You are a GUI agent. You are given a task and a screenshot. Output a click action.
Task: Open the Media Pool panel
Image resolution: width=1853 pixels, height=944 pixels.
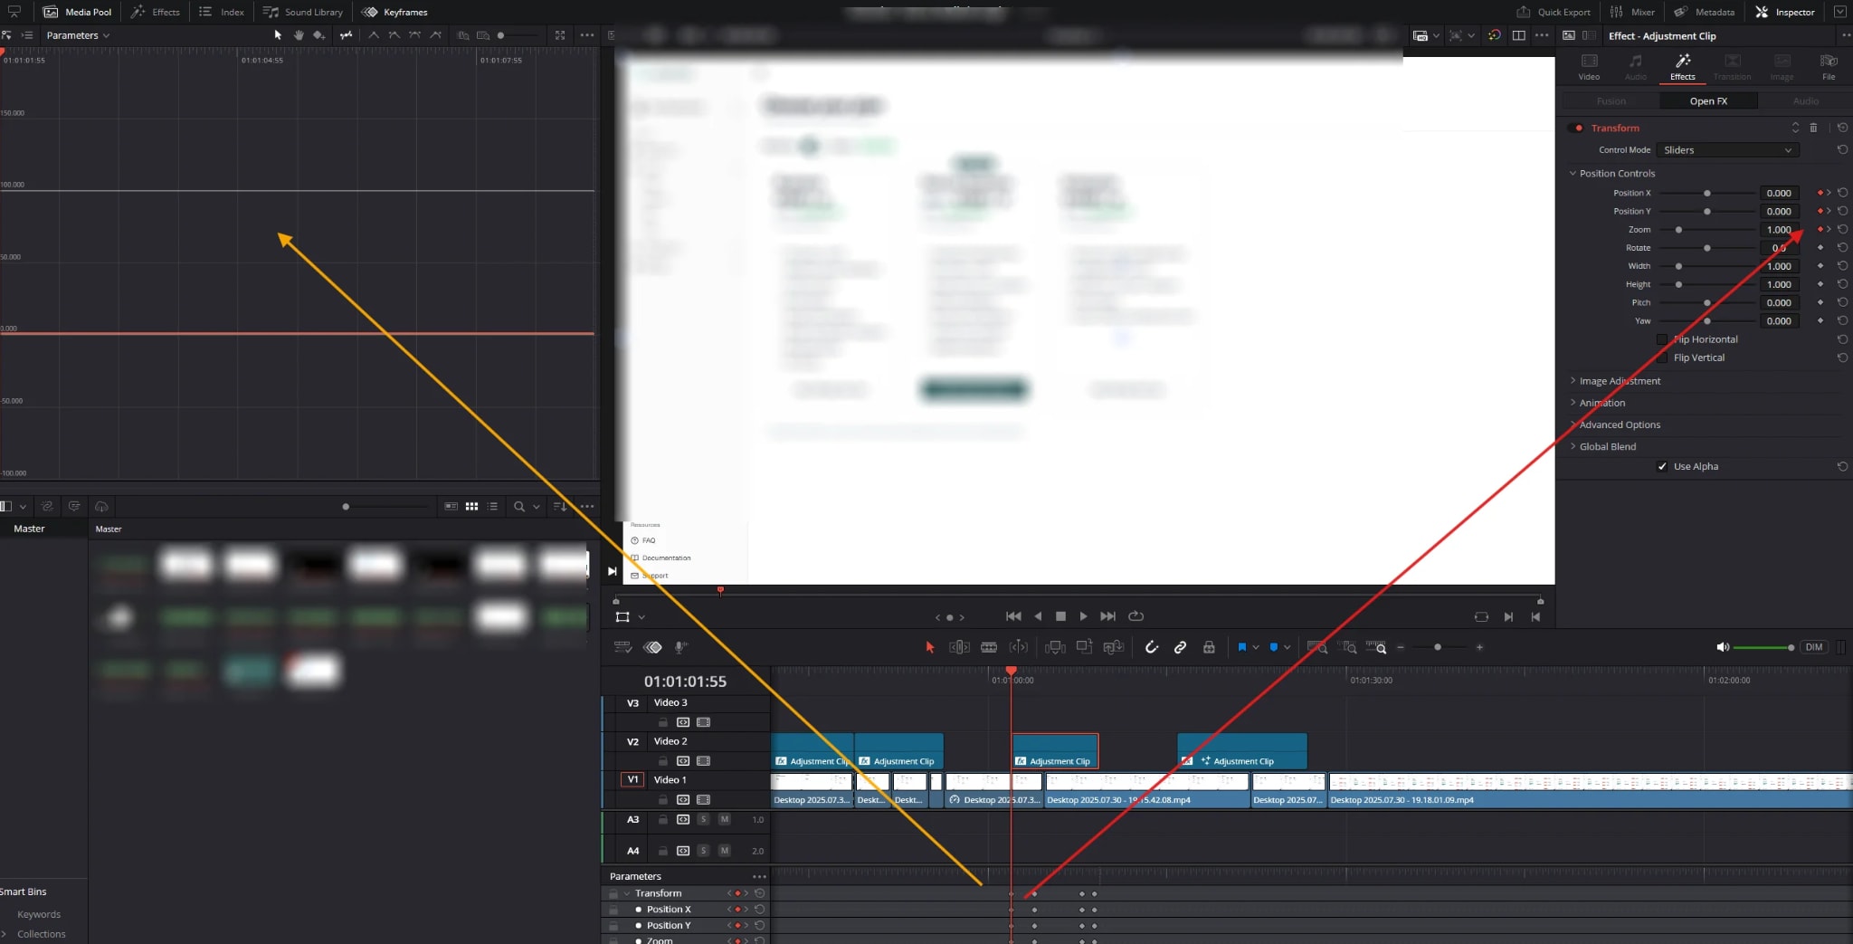point(78,12)
